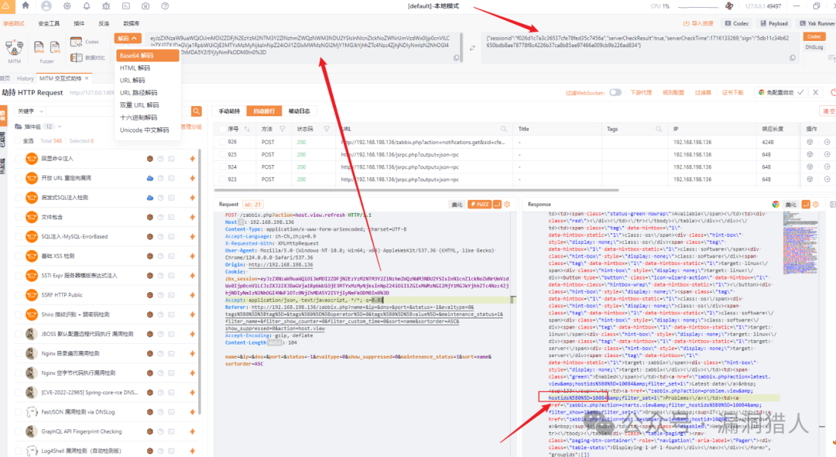Toggle the 过滤WebSocket switch
This screenshot has width=836, height=457.
coord(615,92)
